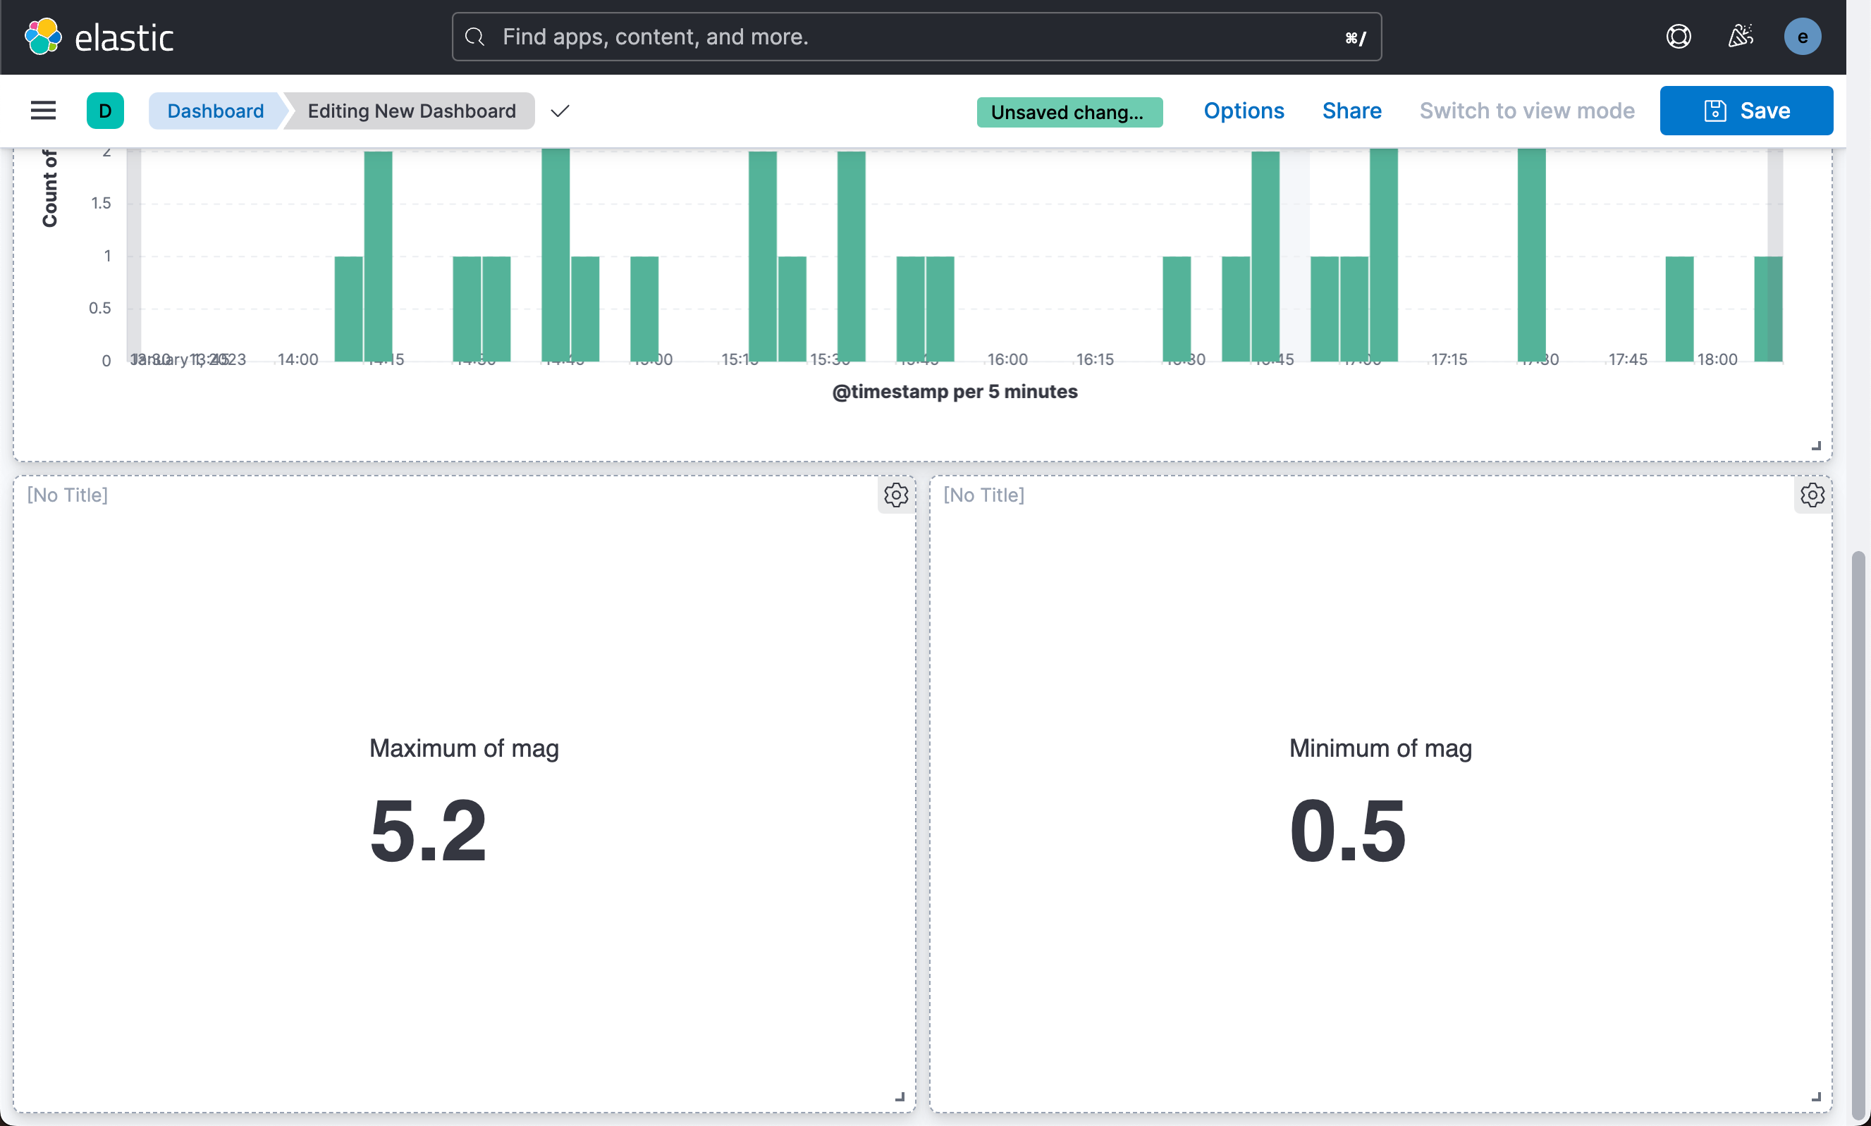The height and width of the screenshot is (1126, 1871).
Task: Click the Unsaved changes badge
Action: pos(1069,112)
